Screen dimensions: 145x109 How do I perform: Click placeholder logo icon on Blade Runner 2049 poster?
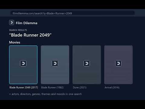23,63
